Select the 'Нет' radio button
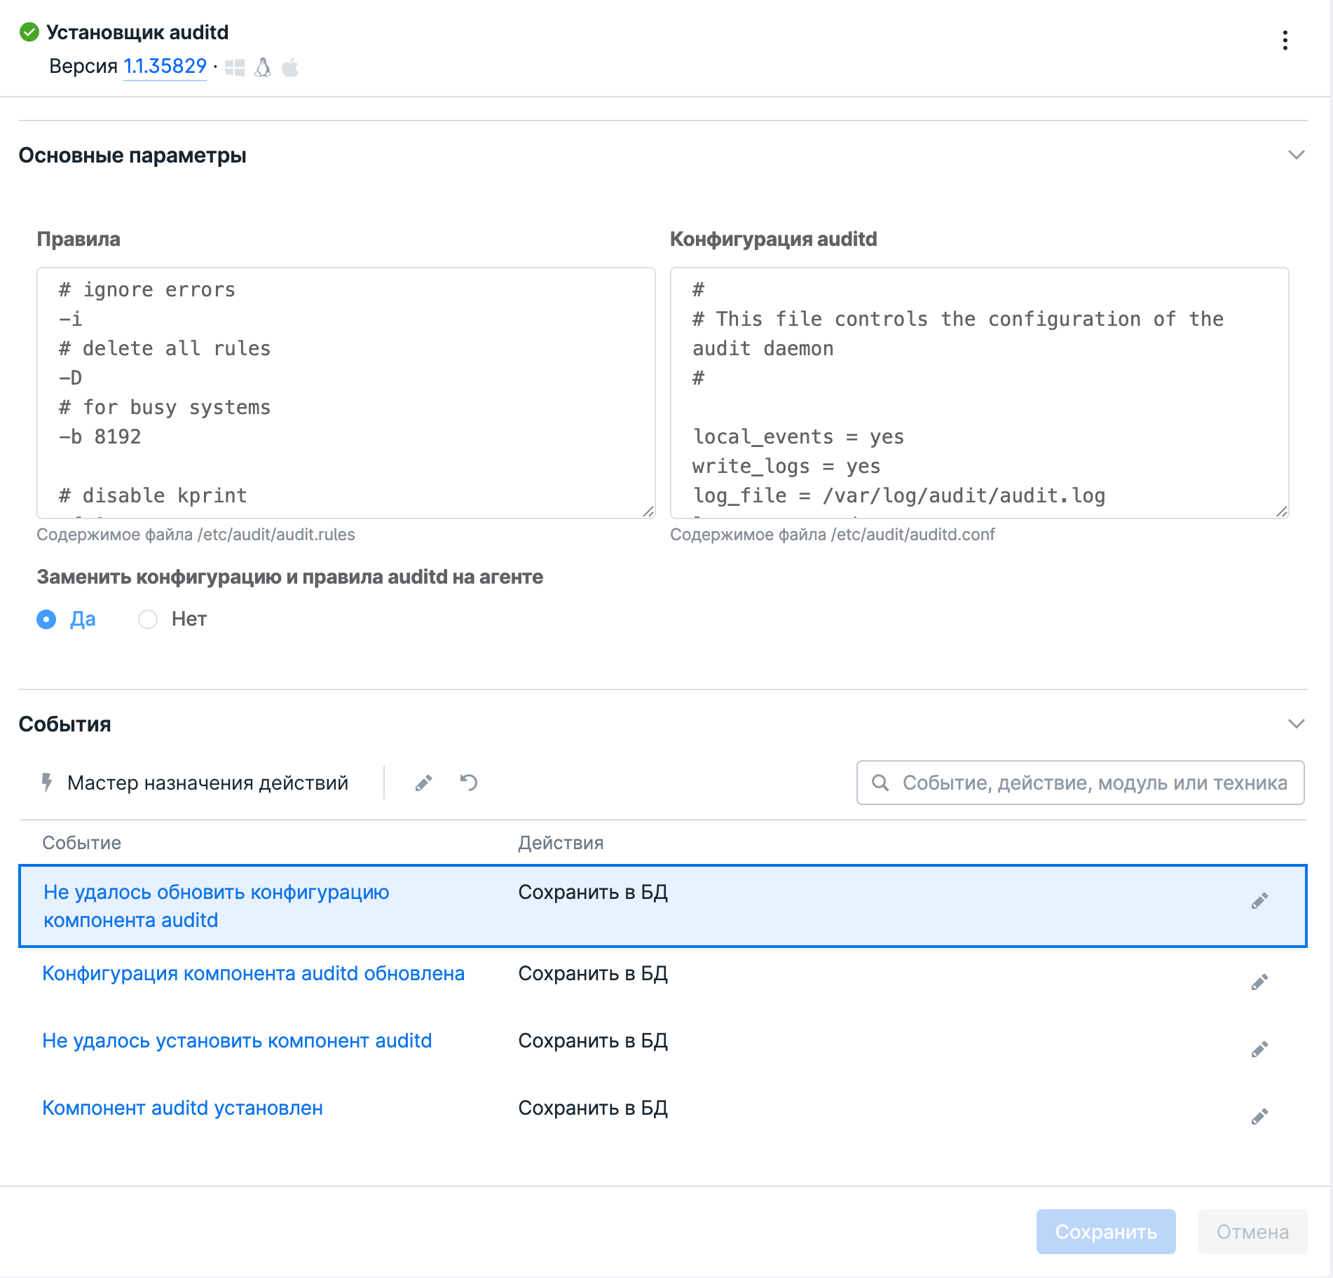This screenshot has height=1278, width=1333. click(148, 619)
